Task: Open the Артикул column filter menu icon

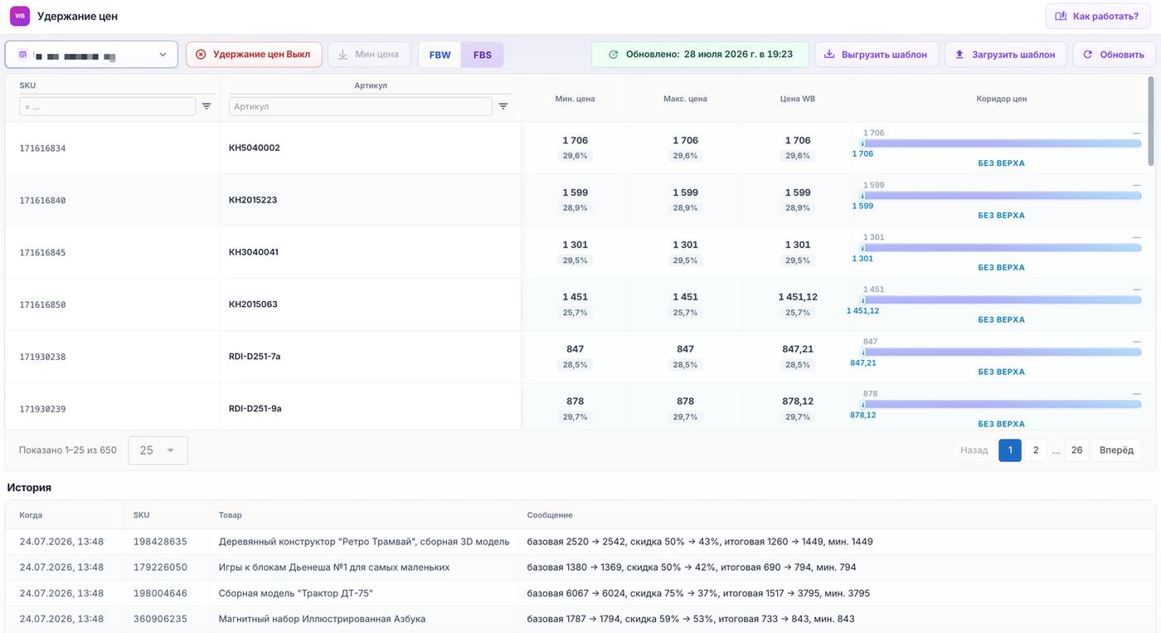Action: coord(503,106)
